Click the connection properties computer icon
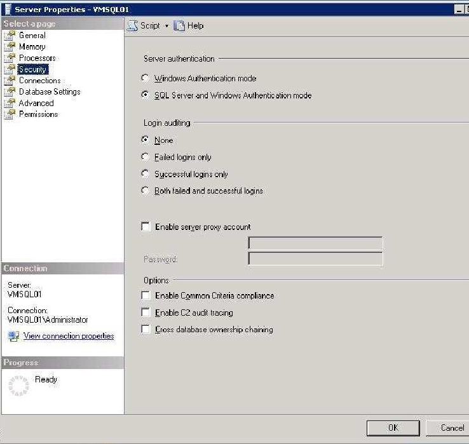This screenshot has height=444, width=469. point(14,337)
